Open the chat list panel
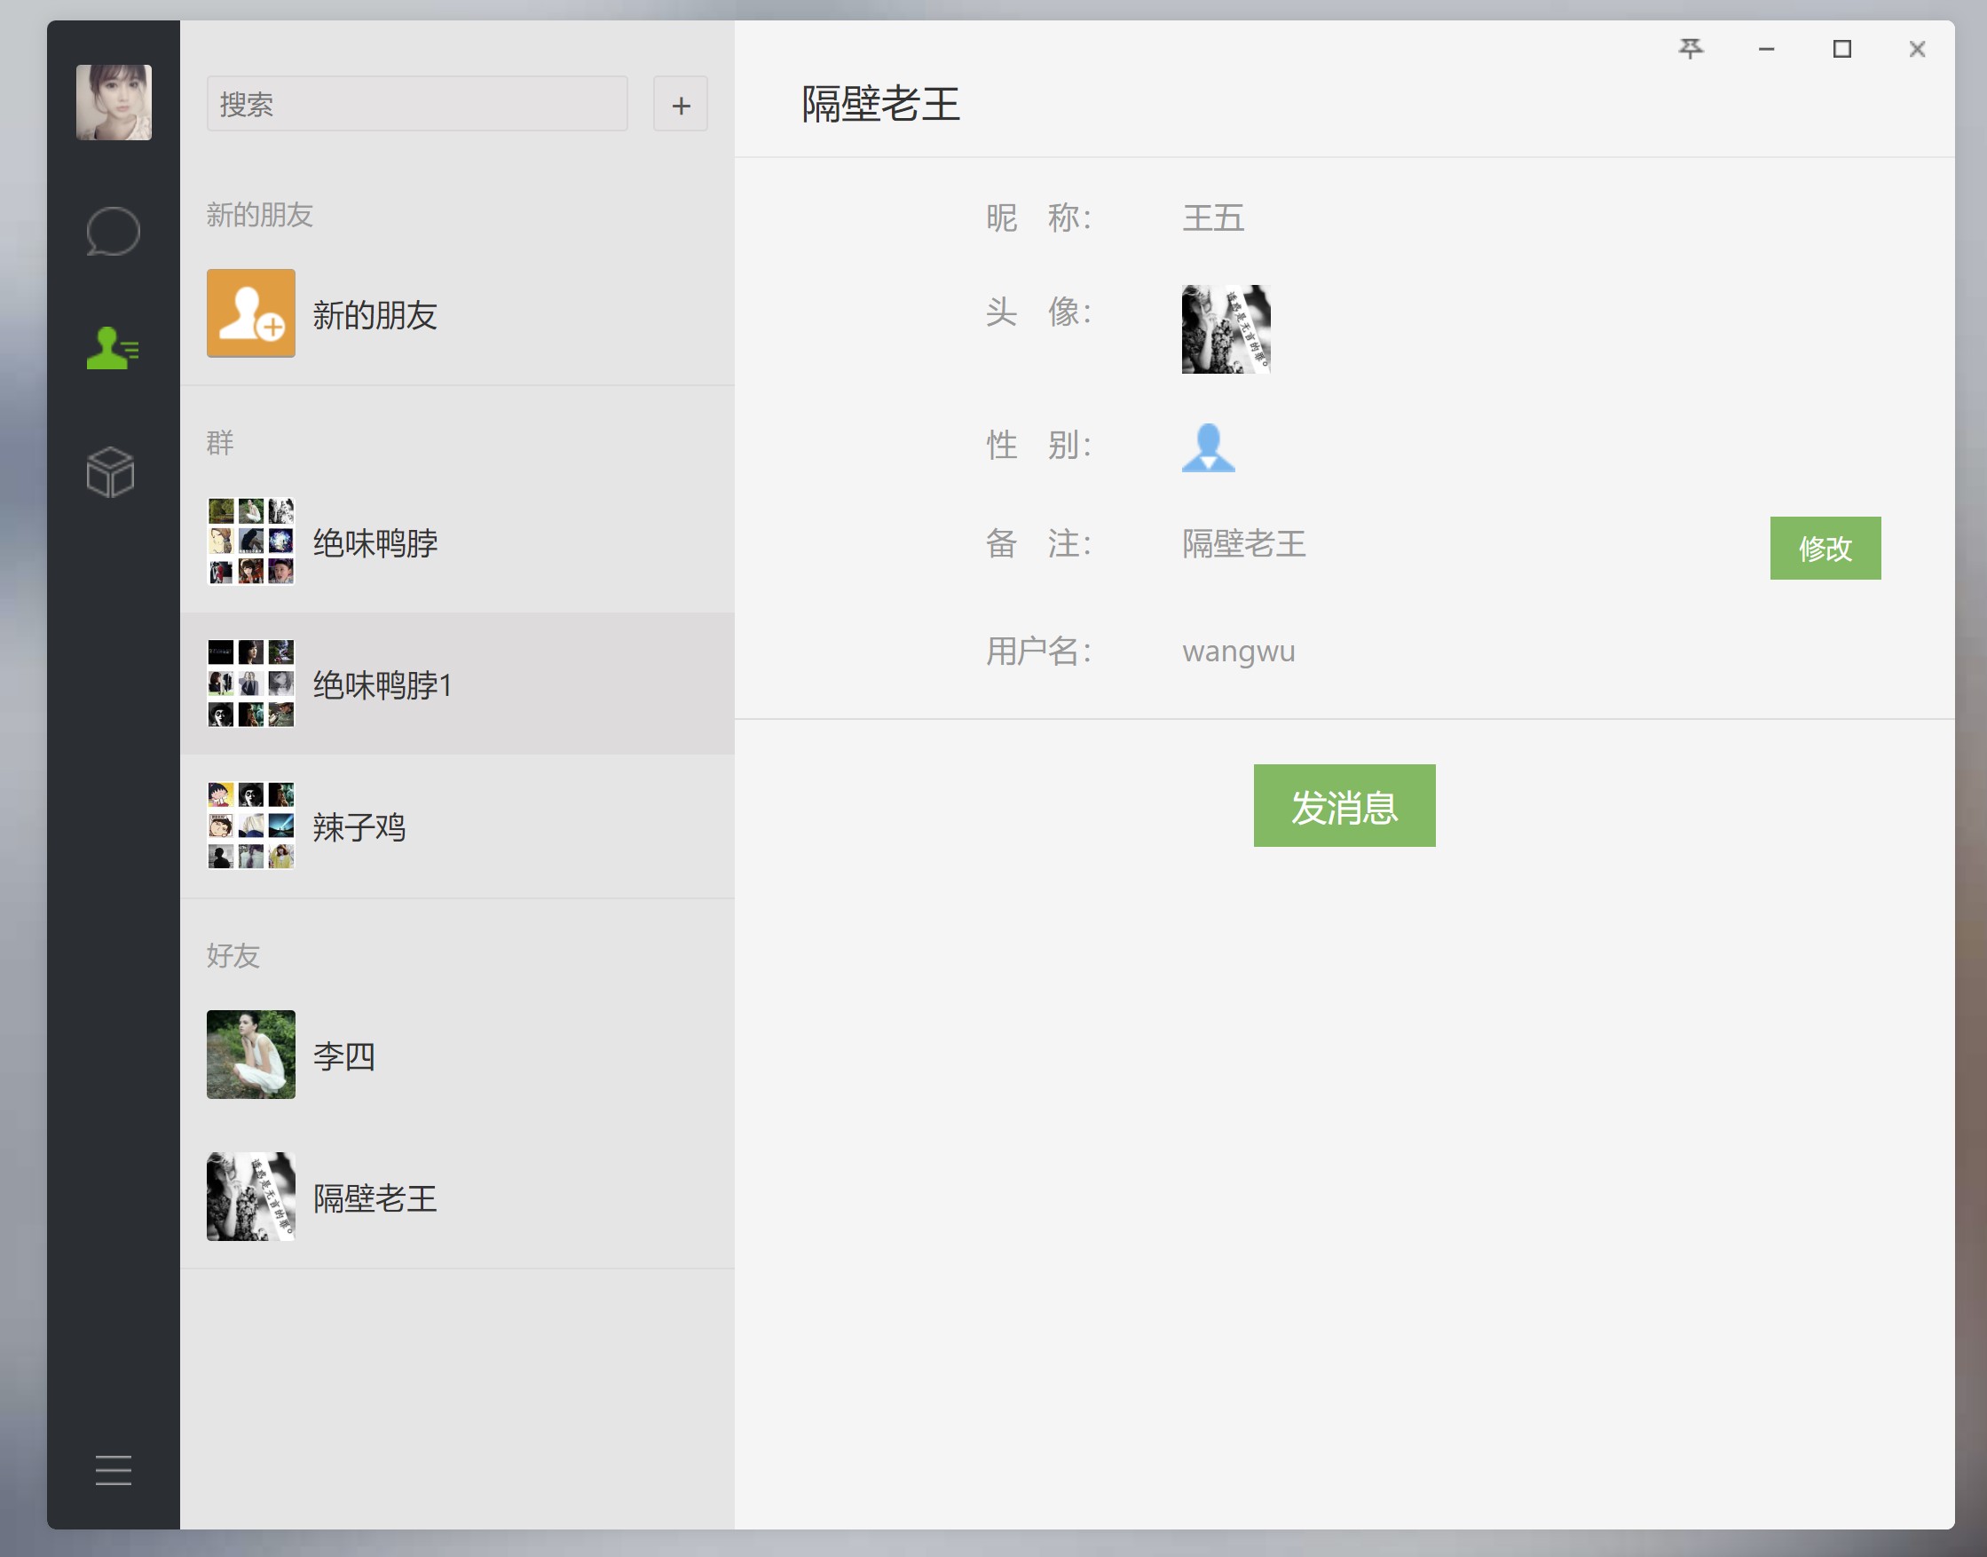The width and height of the screenshot is (1987, 1557). pos(112,231)
